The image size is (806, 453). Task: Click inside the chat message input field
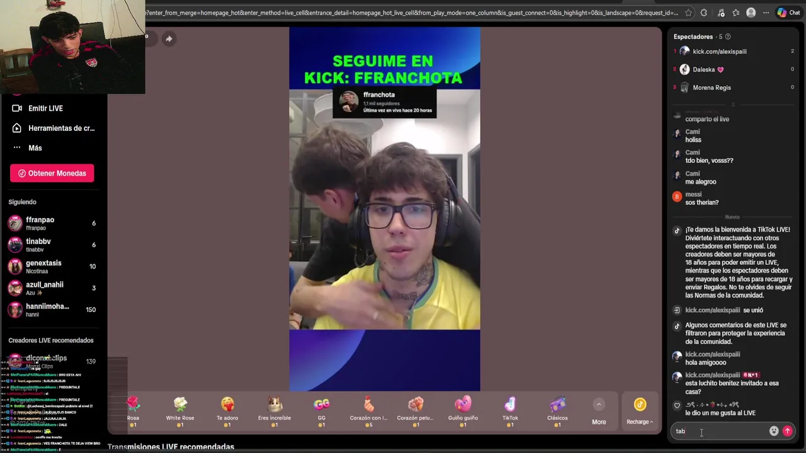coord(720,431)
